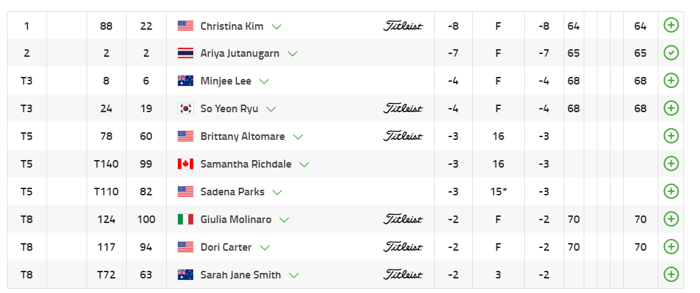
Task: Expand Christina Kim's scorecard chevron
Action: tap(277, 26)
